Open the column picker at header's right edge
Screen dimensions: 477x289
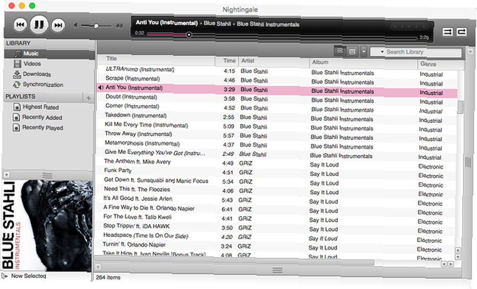coord(470,51)
